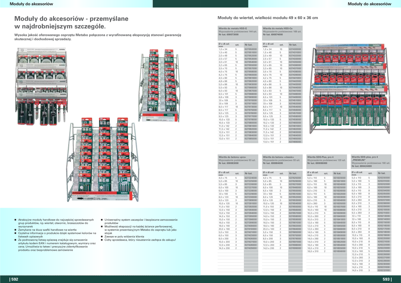The width and height of the screenshot is (401, 283).
Task: Click catalog number 627625000
Action: 295,178
